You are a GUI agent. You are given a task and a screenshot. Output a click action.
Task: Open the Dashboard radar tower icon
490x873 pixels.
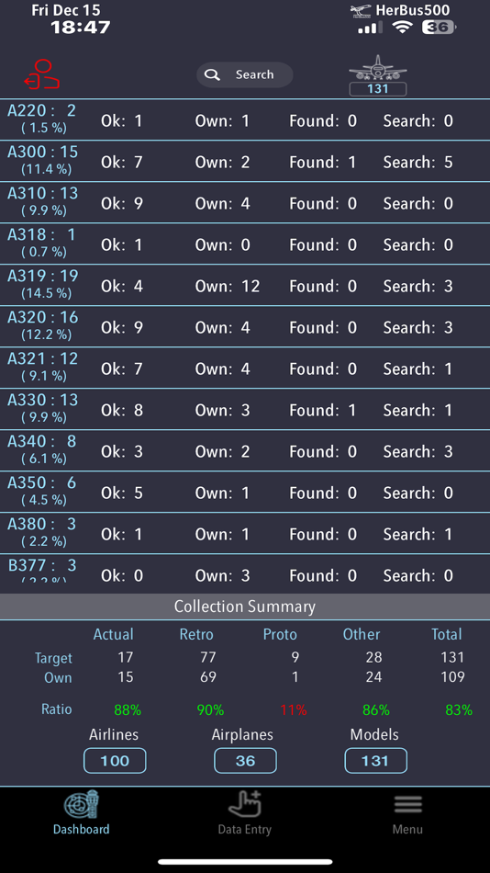pyautogui.click(x=81, y=805)
